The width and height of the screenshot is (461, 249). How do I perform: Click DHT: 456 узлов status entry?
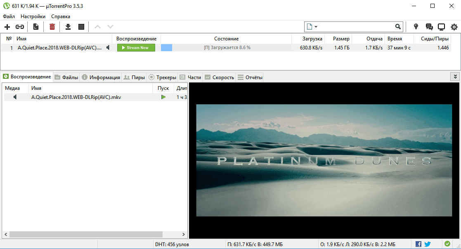click(x=172, y=244)
